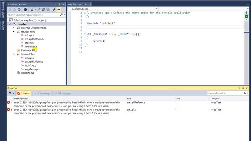Select error 1 for extApiPlatform.c
This screenshot has height=141, width=251.
(128, 104)
